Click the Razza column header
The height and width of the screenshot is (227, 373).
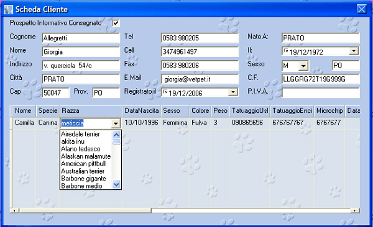tap(91, 111)
